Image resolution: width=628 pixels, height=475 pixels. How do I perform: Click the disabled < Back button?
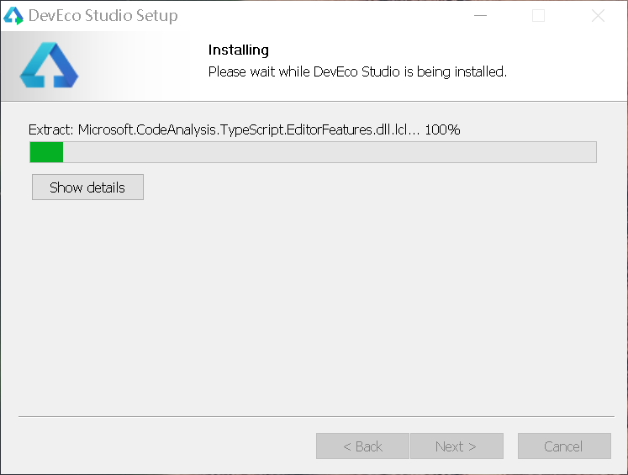tap(362, 446)
